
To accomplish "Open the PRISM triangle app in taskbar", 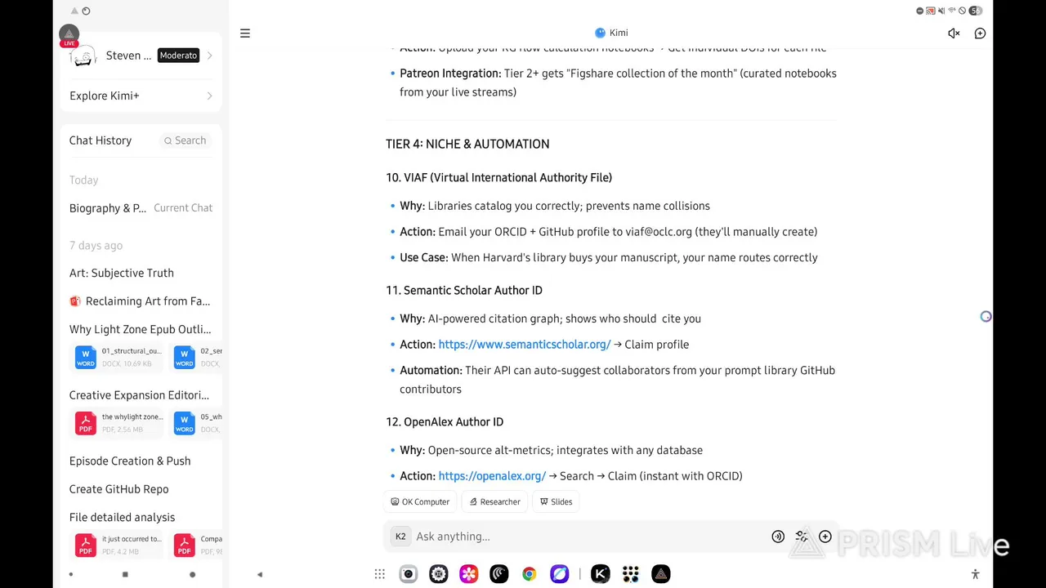I will pyautogui.click(x=661, y=574).
